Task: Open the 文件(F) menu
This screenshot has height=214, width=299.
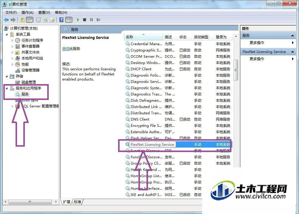Action: 11,13
